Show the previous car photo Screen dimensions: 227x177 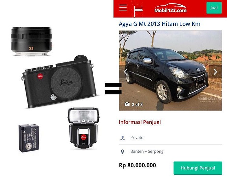pos(126,72)
